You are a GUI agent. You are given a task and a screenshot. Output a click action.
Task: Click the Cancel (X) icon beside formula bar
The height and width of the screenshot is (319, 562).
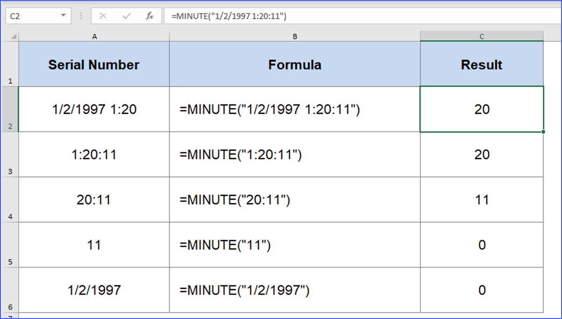(103, 16)
